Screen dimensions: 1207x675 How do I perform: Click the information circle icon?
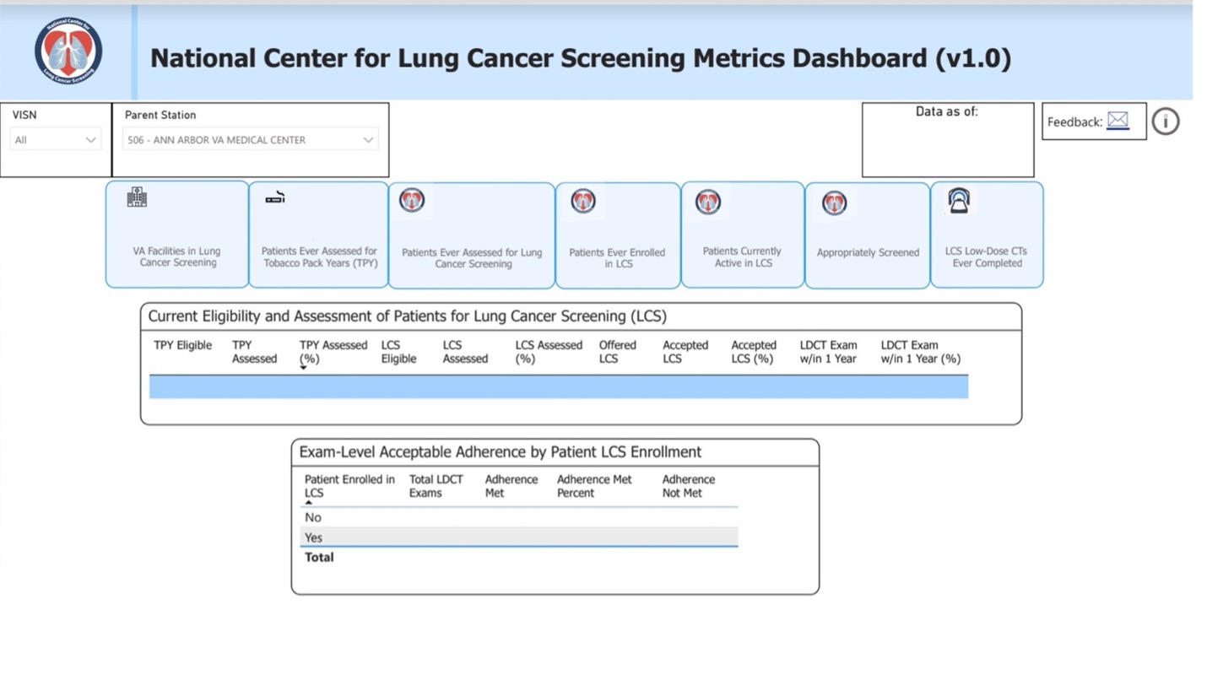point(1166,121)
